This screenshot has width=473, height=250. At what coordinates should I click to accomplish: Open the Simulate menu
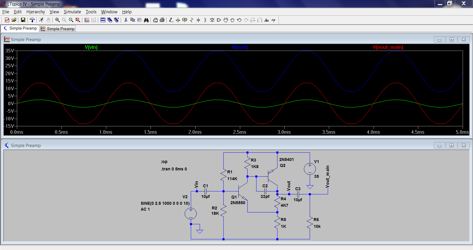point(72,12)
